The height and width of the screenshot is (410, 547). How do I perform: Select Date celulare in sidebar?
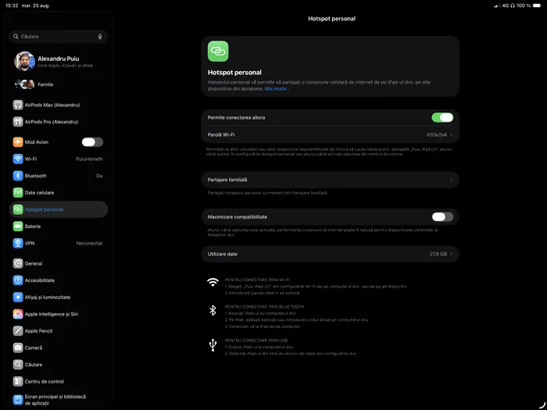pos(59,192)
